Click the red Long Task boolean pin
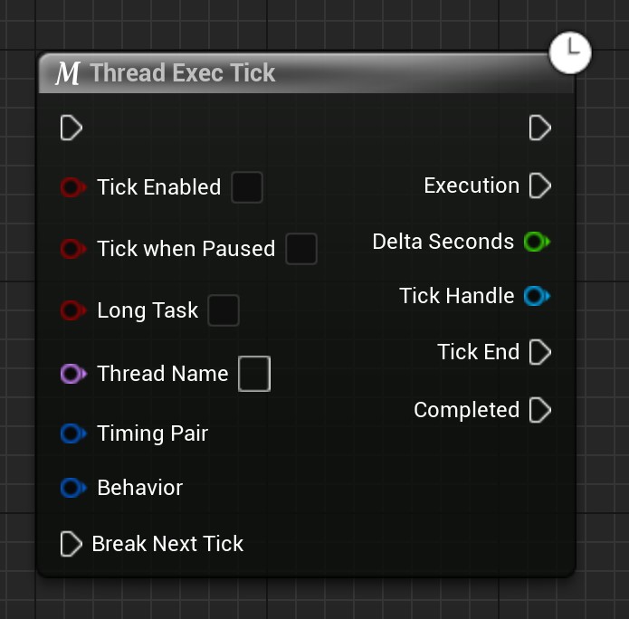 pyautogui.click(x=73, y=310)
